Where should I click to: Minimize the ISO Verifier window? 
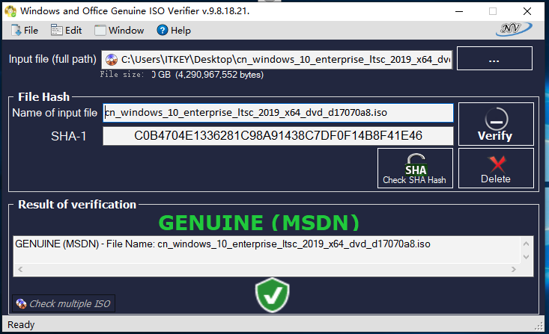coord(459,11)
